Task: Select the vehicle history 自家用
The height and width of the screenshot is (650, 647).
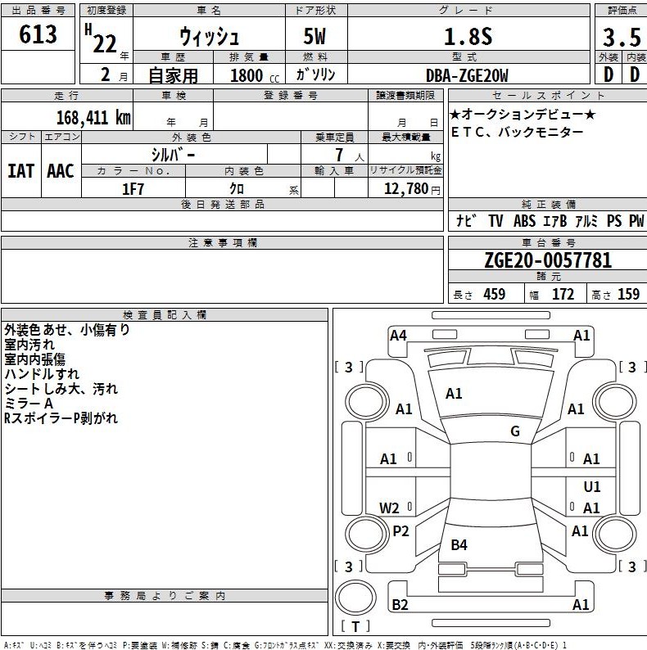Action: [174, 75]
